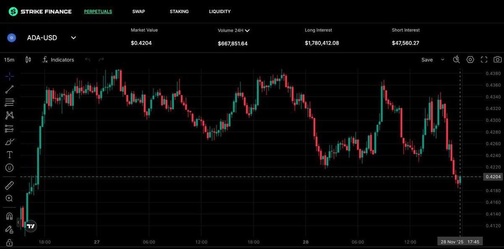Viewport: 504px width, 249px height.
Task: Open the Save layout dropdown chevron
Action: [x=442, y=60]
